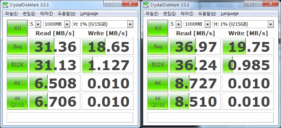
Task: Open the 파일(F) menu in right window
Action: pyautogui.click(x=152, y=14)
